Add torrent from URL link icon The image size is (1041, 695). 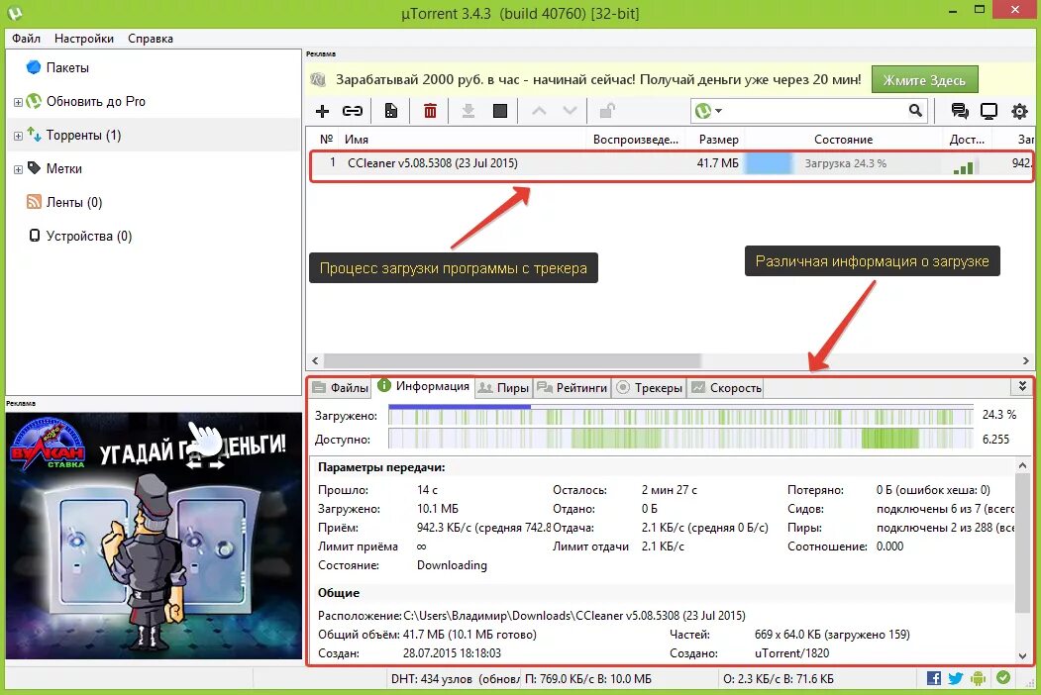(353, 111)
